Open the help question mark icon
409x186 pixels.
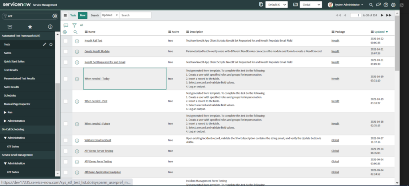click(x=386, y=5)
